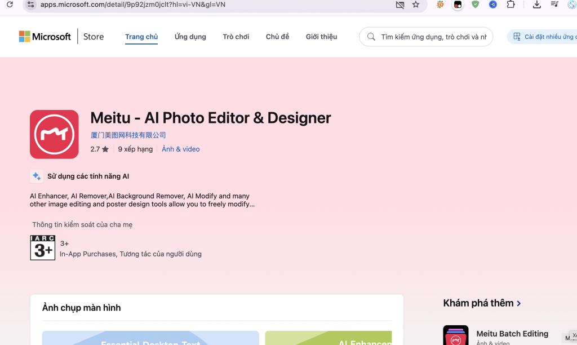
Task: Go to the Trò chơi section
Action: [x=236, y=37]
